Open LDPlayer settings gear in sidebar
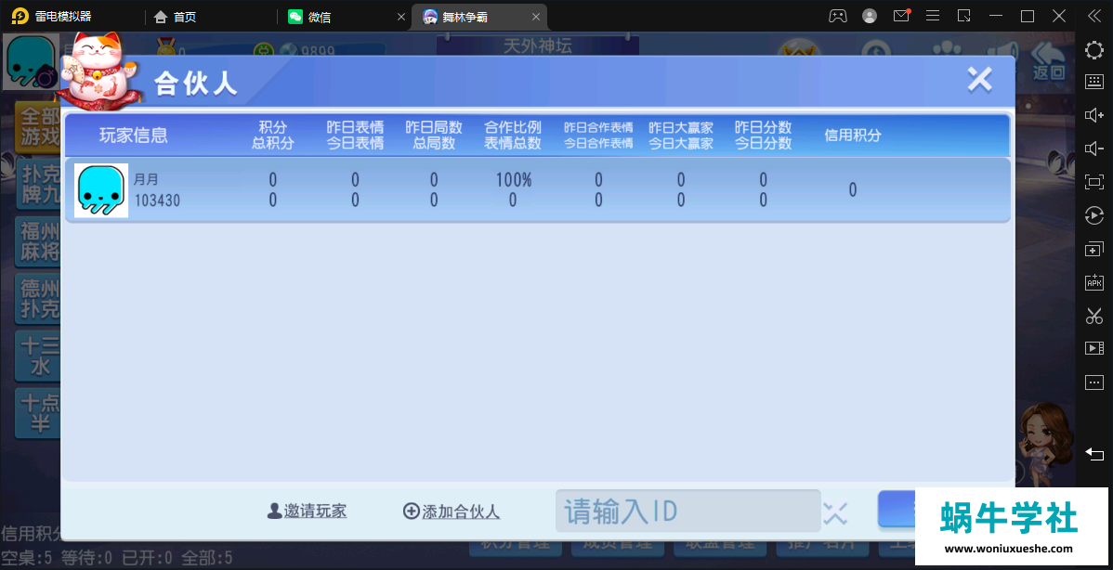 point(1094,50)
